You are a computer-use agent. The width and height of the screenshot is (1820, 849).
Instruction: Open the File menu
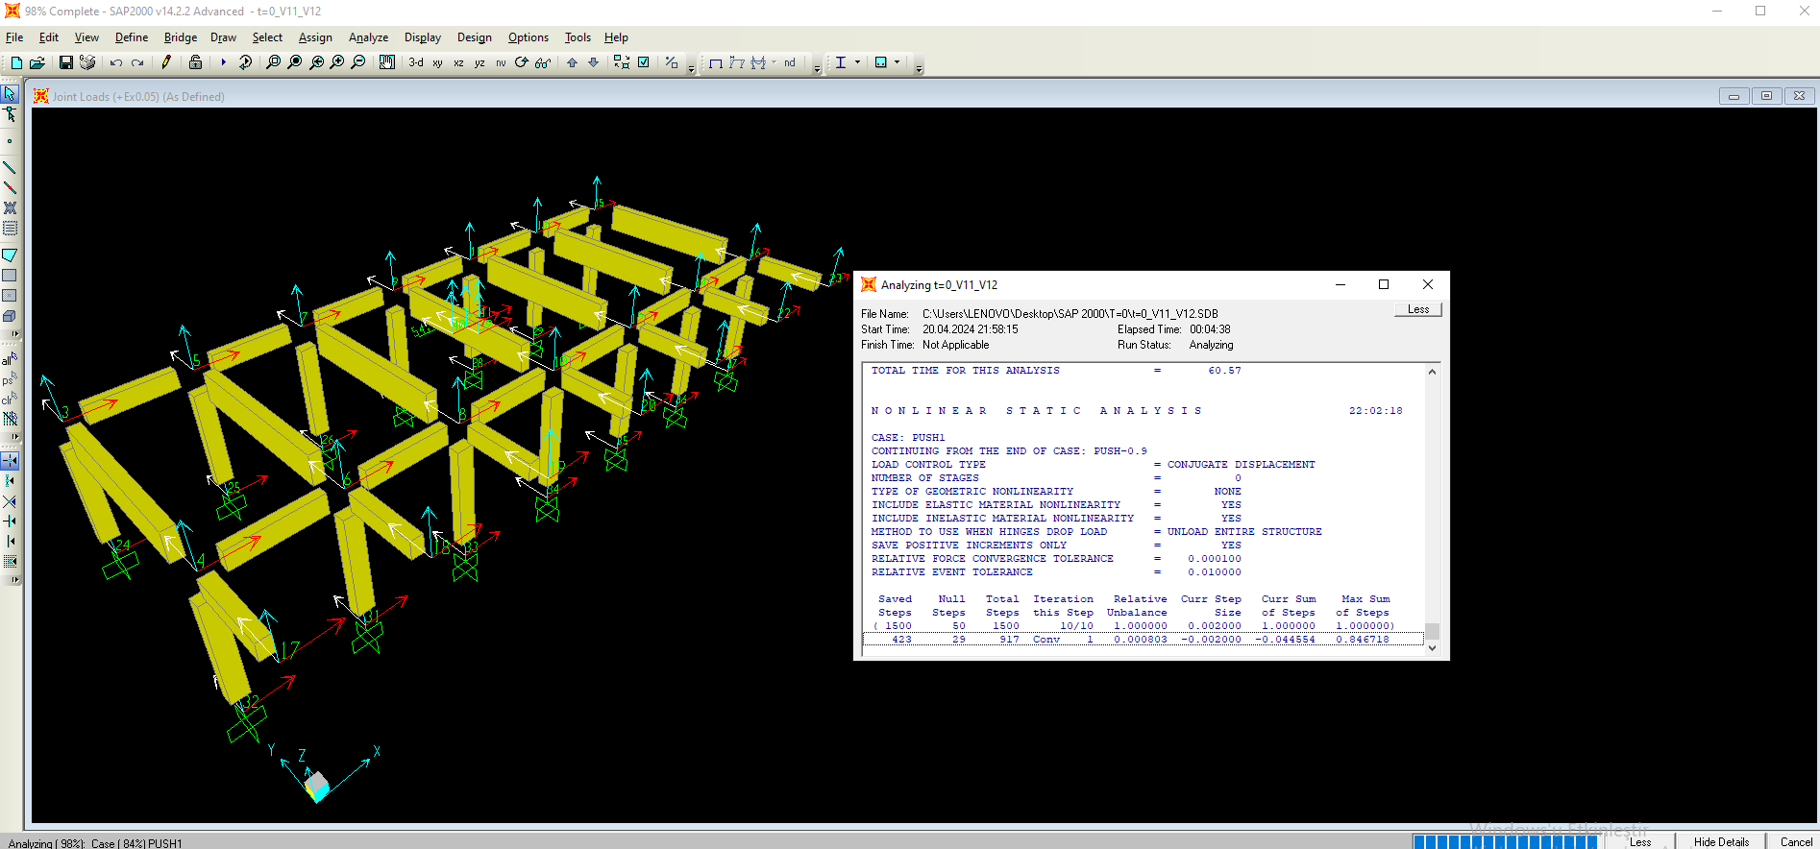pos(14,37)
